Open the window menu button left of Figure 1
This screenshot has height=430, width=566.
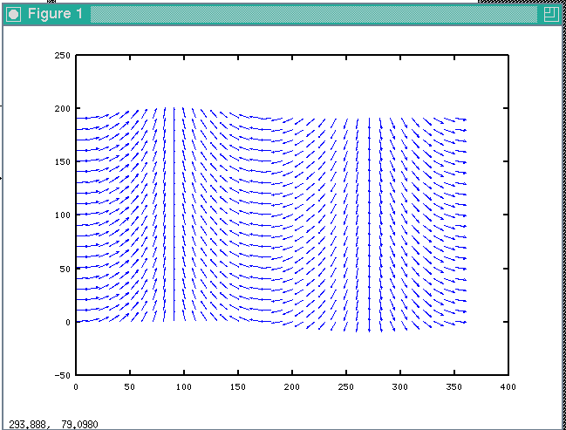(x=14, y=15)
